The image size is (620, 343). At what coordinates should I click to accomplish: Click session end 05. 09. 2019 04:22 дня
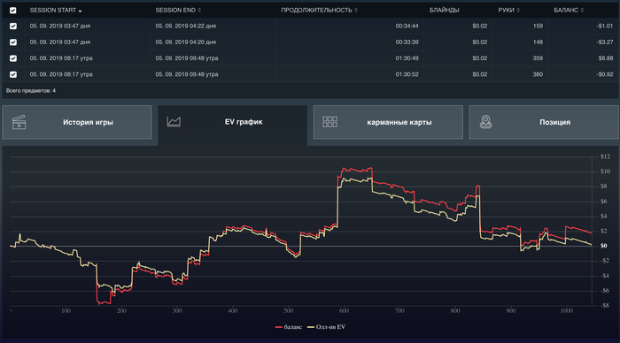tap(185, 26)
